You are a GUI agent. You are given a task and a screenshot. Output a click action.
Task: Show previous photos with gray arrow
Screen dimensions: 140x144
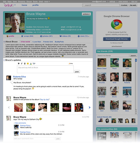(9, 107)
